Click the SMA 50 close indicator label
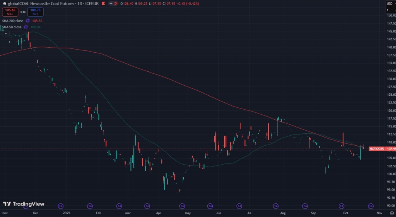The height and width of the screenshot is (217, 396). (x=11, y=27)
